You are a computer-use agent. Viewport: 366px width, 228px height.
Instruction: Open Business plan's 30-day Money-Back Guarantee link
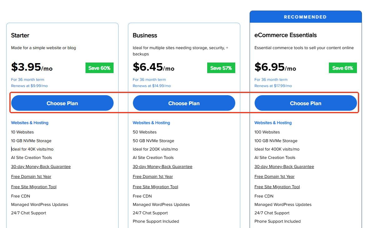tap(163, 167)
